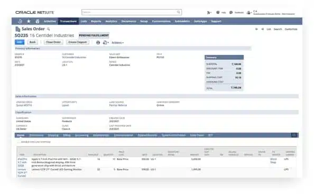The image size is (314, 194).
Task: Collapse the Primary Information section header
Action: (x=133, y=49)
